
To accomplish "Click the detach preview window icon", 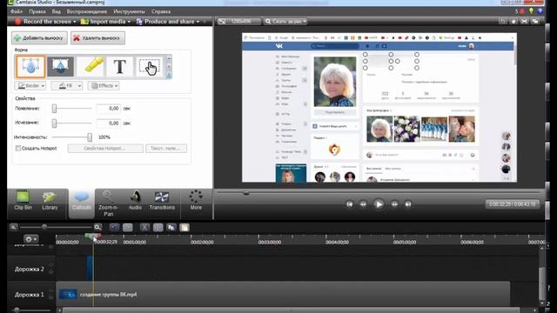I will (x=535, y=22).
